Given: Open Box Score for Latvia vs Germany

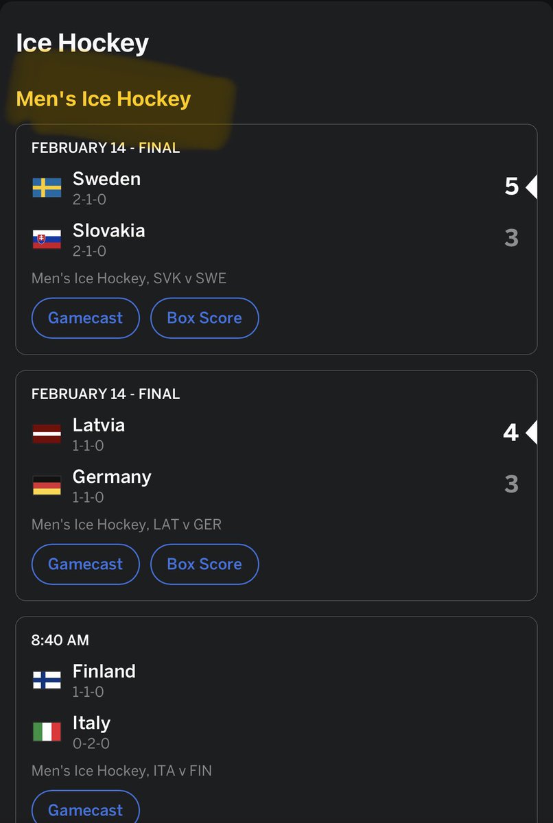Looking at the screenshot, I should 204,564.
